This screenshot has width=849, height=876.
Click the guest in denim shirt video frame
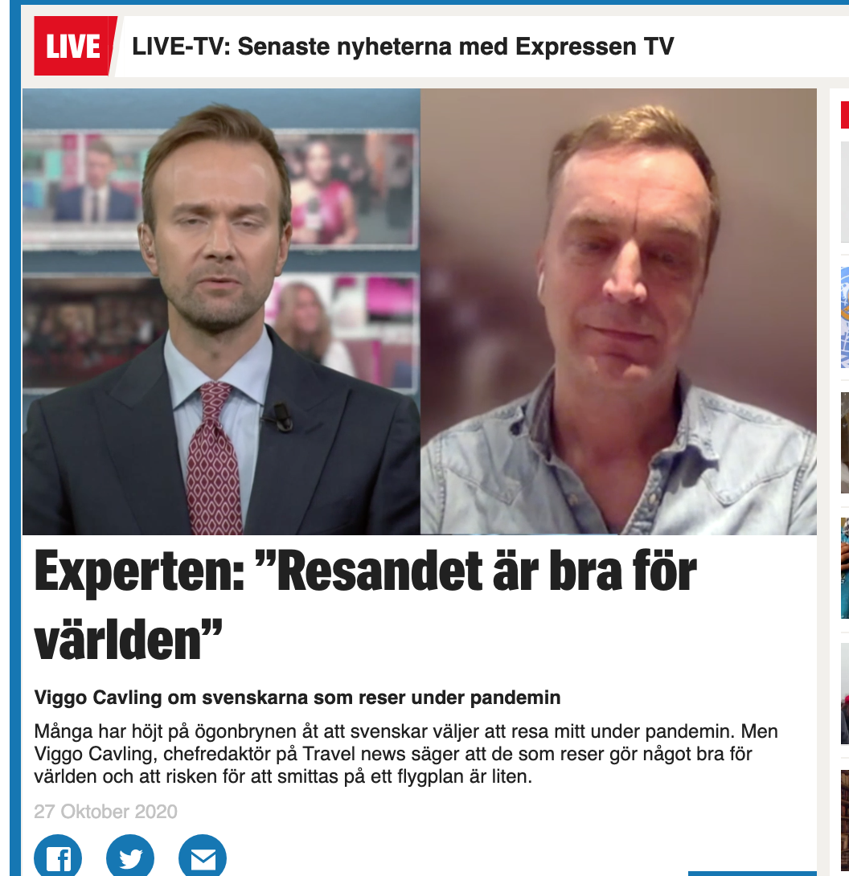(618, 311)
